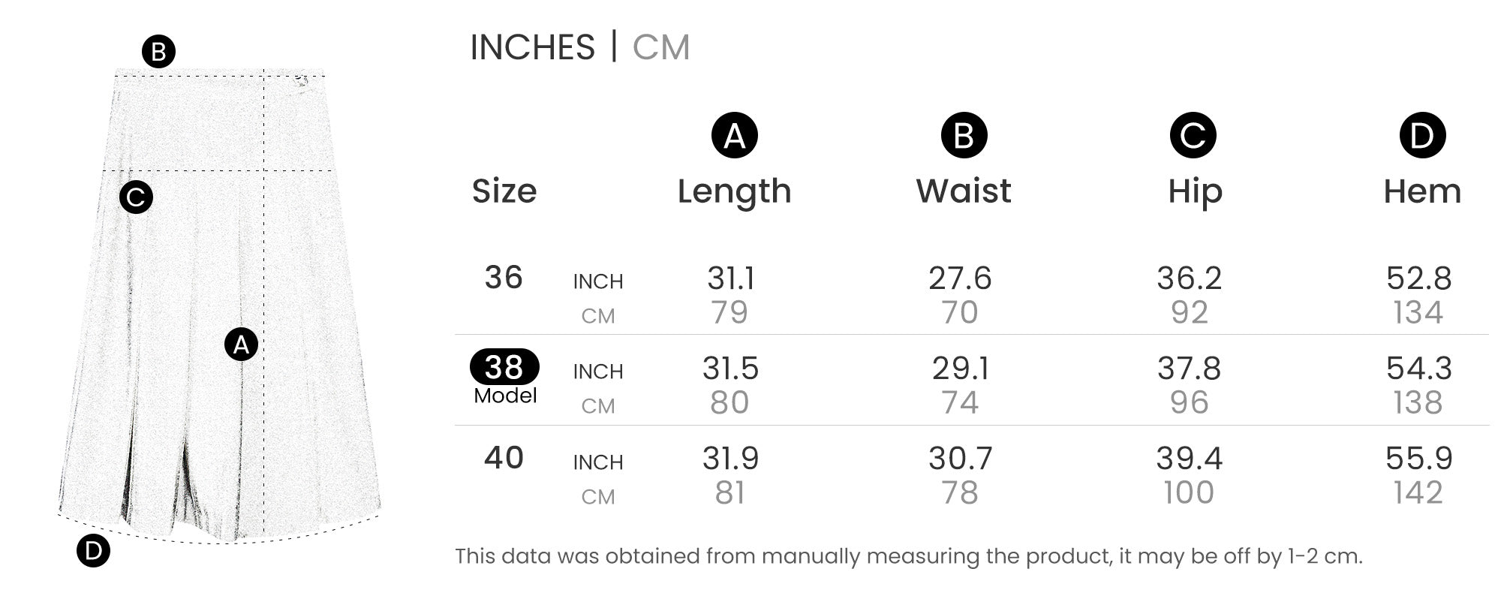Select the B circle icon above Waist
The height and width of the screenshot is (605, 1501).
point(964,136)
